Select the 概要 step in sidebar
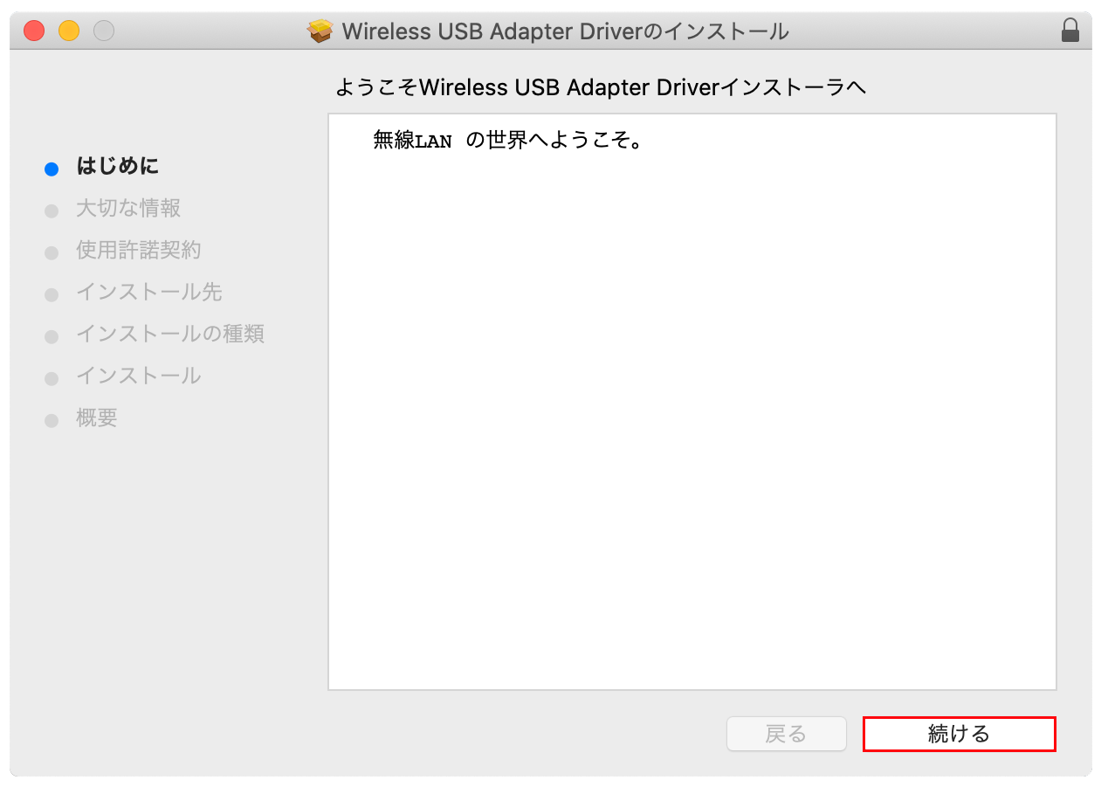The image size is (1108, 794). click(97, 418)
